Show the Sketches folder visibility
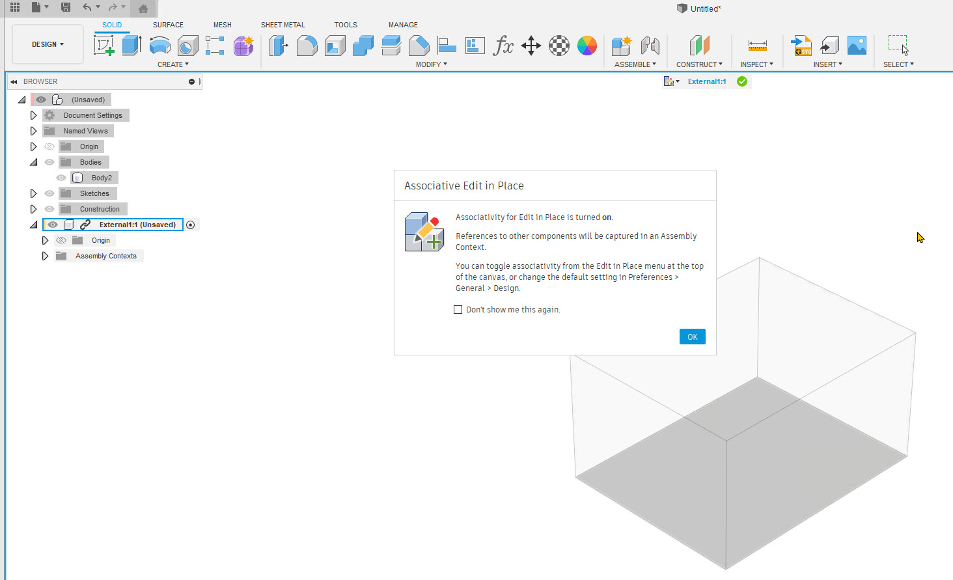Screen dimensions: 953x580 tap(49, 193)
